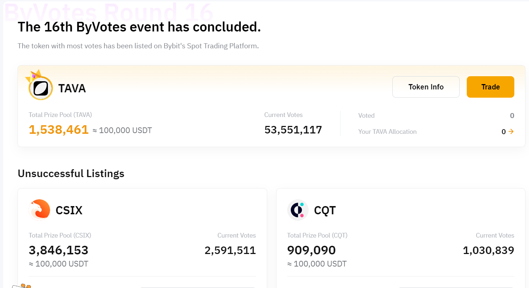The image size is (529, 288).
Task: Click the CQT current votes number 1,030,839
Action: tap(488, 250)
